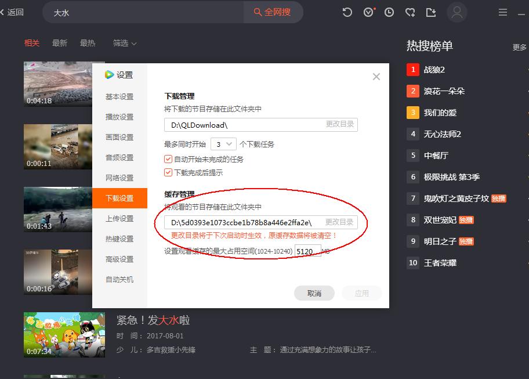Click the refresh arrow icon in toolbar
Image resolution: width=529 pixels, height=379 pixels.
347,12
